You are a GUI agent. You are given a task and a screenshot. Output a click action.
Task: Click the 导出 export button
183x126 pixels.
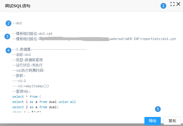pos(152,121)
